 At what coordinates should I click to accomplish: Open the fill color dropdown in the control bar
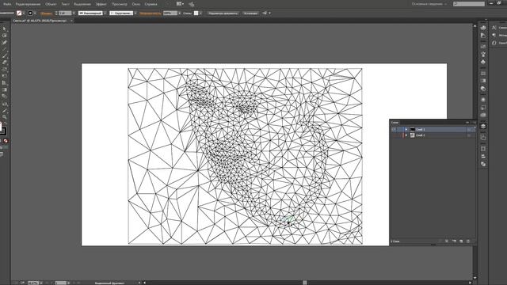coord(24,13)
